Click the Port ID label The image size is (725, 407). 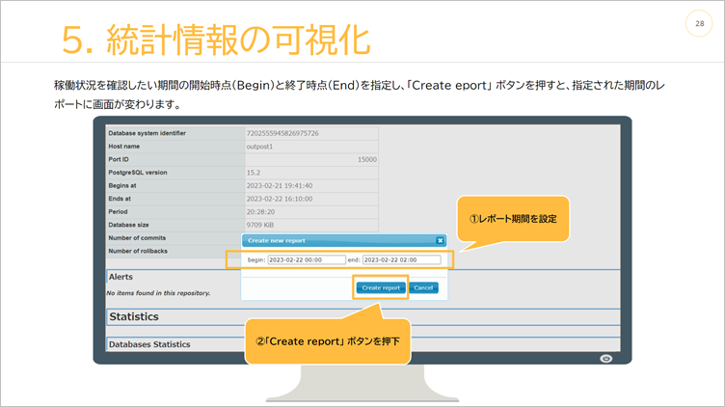click(119, 159)
